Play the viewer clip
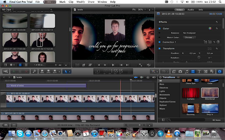 coord(113,65)
